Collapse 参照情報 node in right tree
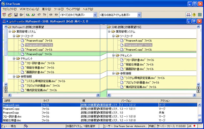Viewport: 204px width, 129px height. pos(113,73)
